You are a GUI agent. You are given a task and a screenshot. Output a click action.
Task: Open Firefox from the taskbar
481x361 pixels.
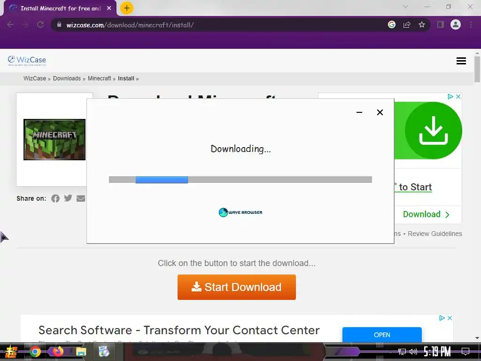pyautogui.click(x=58, y=352)
